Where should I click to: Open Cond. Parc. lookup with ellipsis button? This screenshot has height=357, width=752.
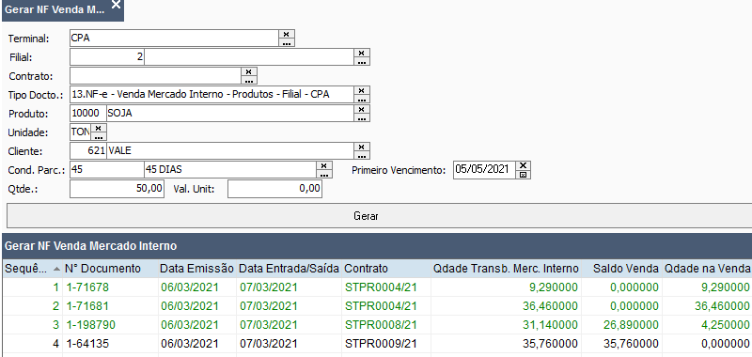[x=324, y=174]
